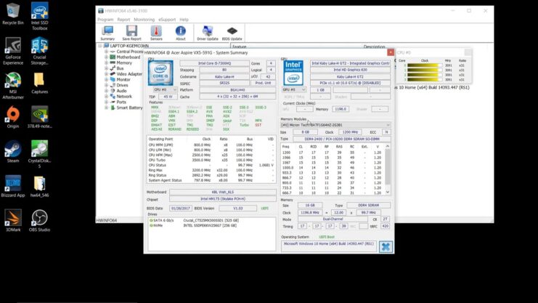Select Smart Battery in the device tree
Image resolution: width=538 pixels, height=303 pixels.
coord(129,108)
